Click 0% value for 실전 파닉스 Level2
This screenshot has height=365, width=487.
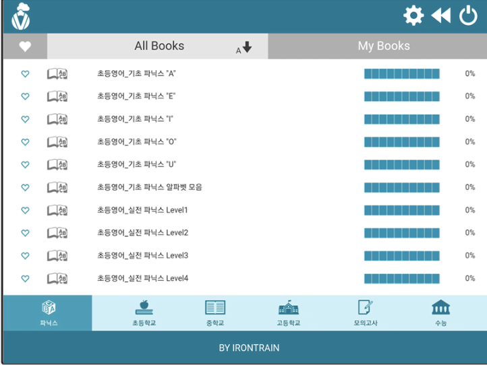point(470,232)
